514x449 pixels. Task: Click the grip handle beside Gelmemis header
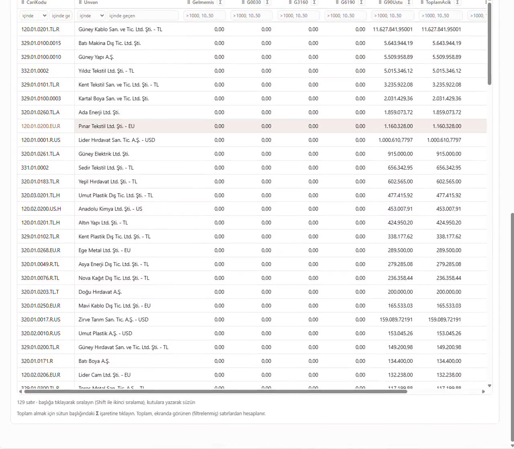189,2
